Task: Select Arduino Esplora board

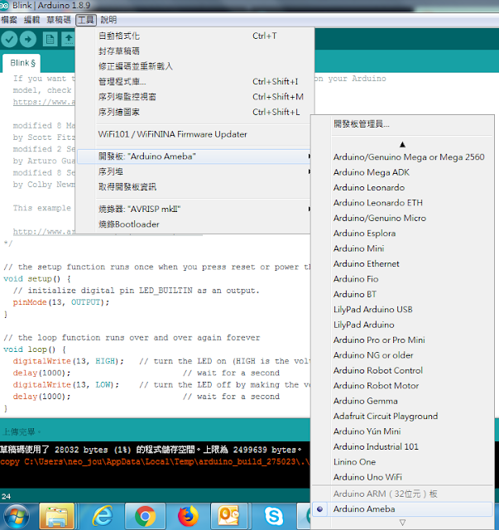Action: click(402, 234)
